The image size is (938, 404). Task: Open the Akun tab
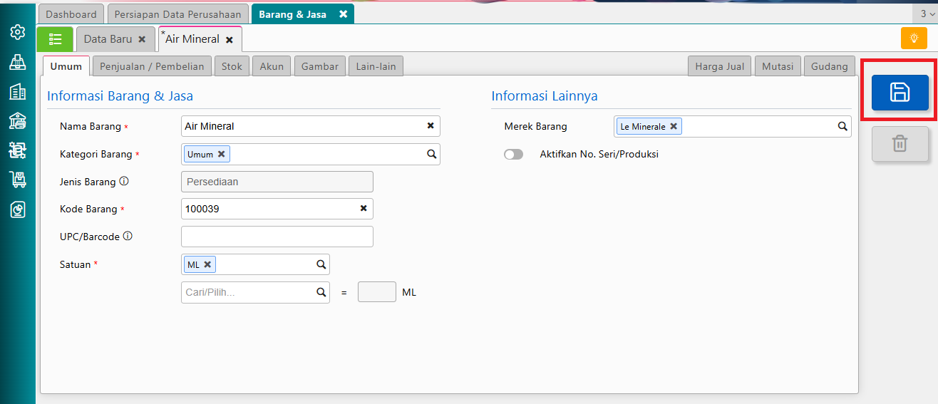pos(272,66)
